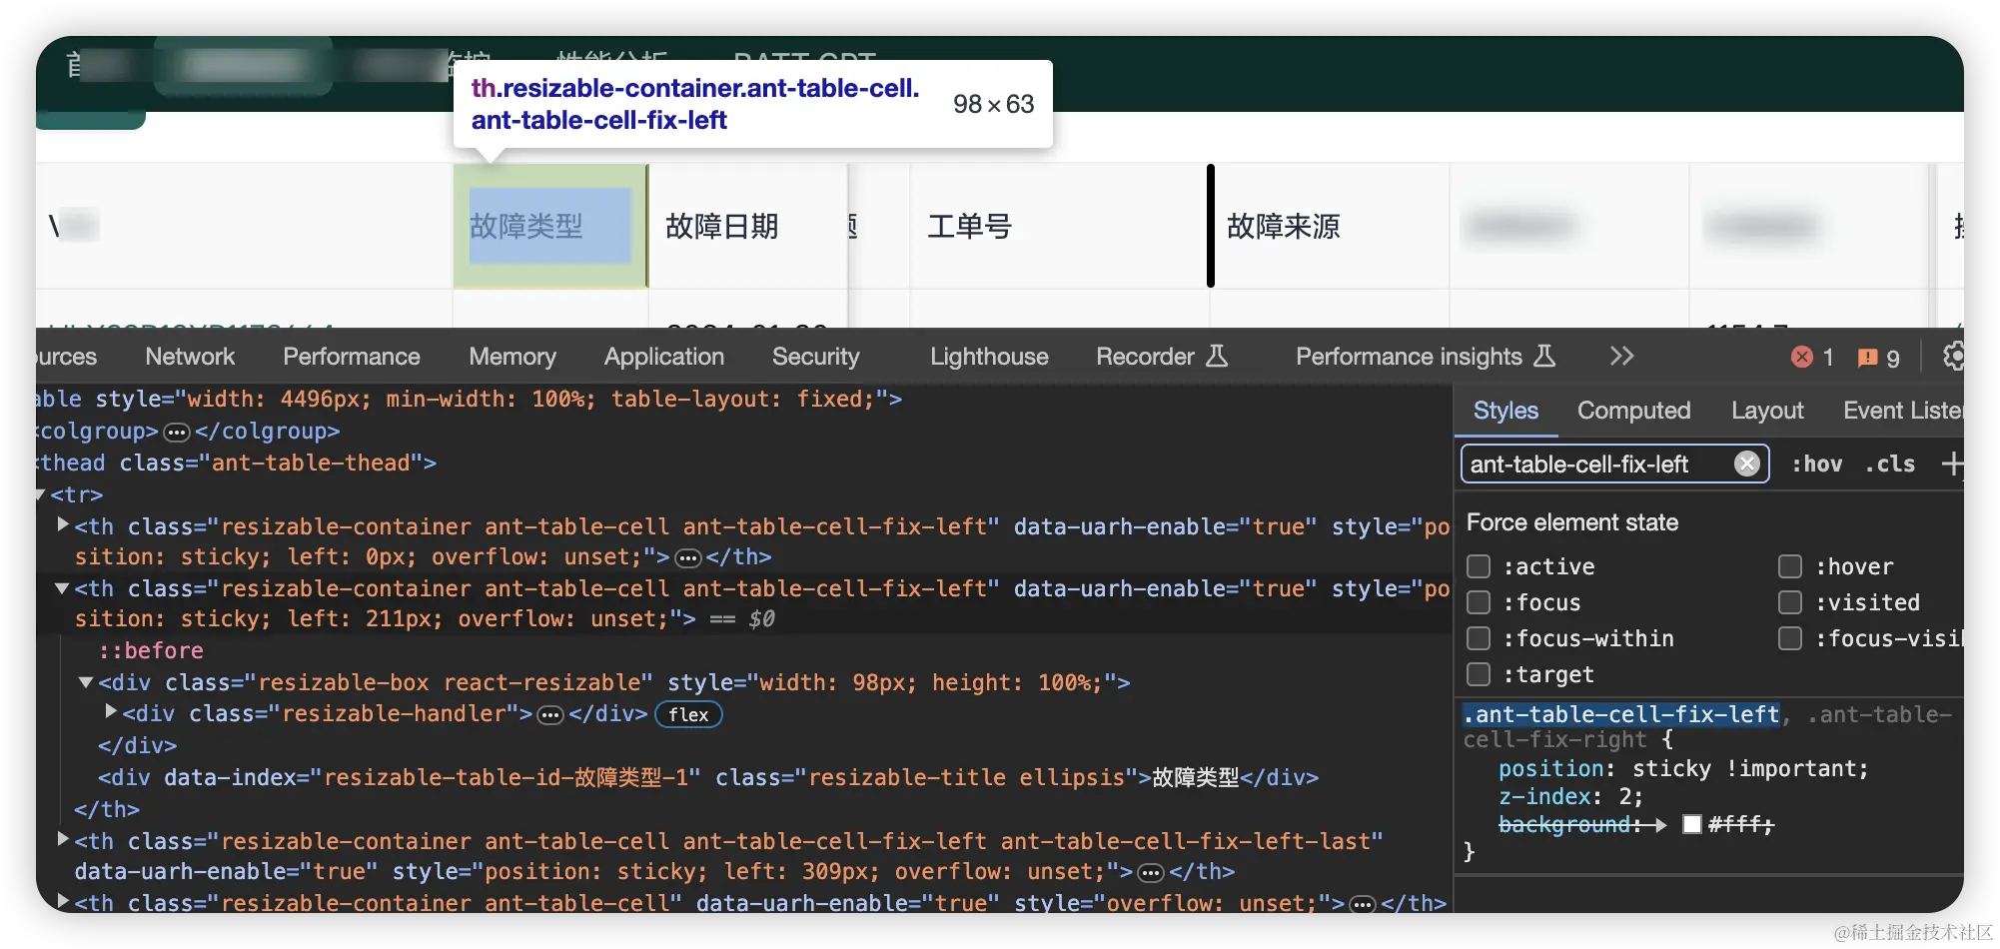The height and width of the screenshot is (949, 2000).
Task: Switch to the Network tab
Action: click(x=190, y=357)
